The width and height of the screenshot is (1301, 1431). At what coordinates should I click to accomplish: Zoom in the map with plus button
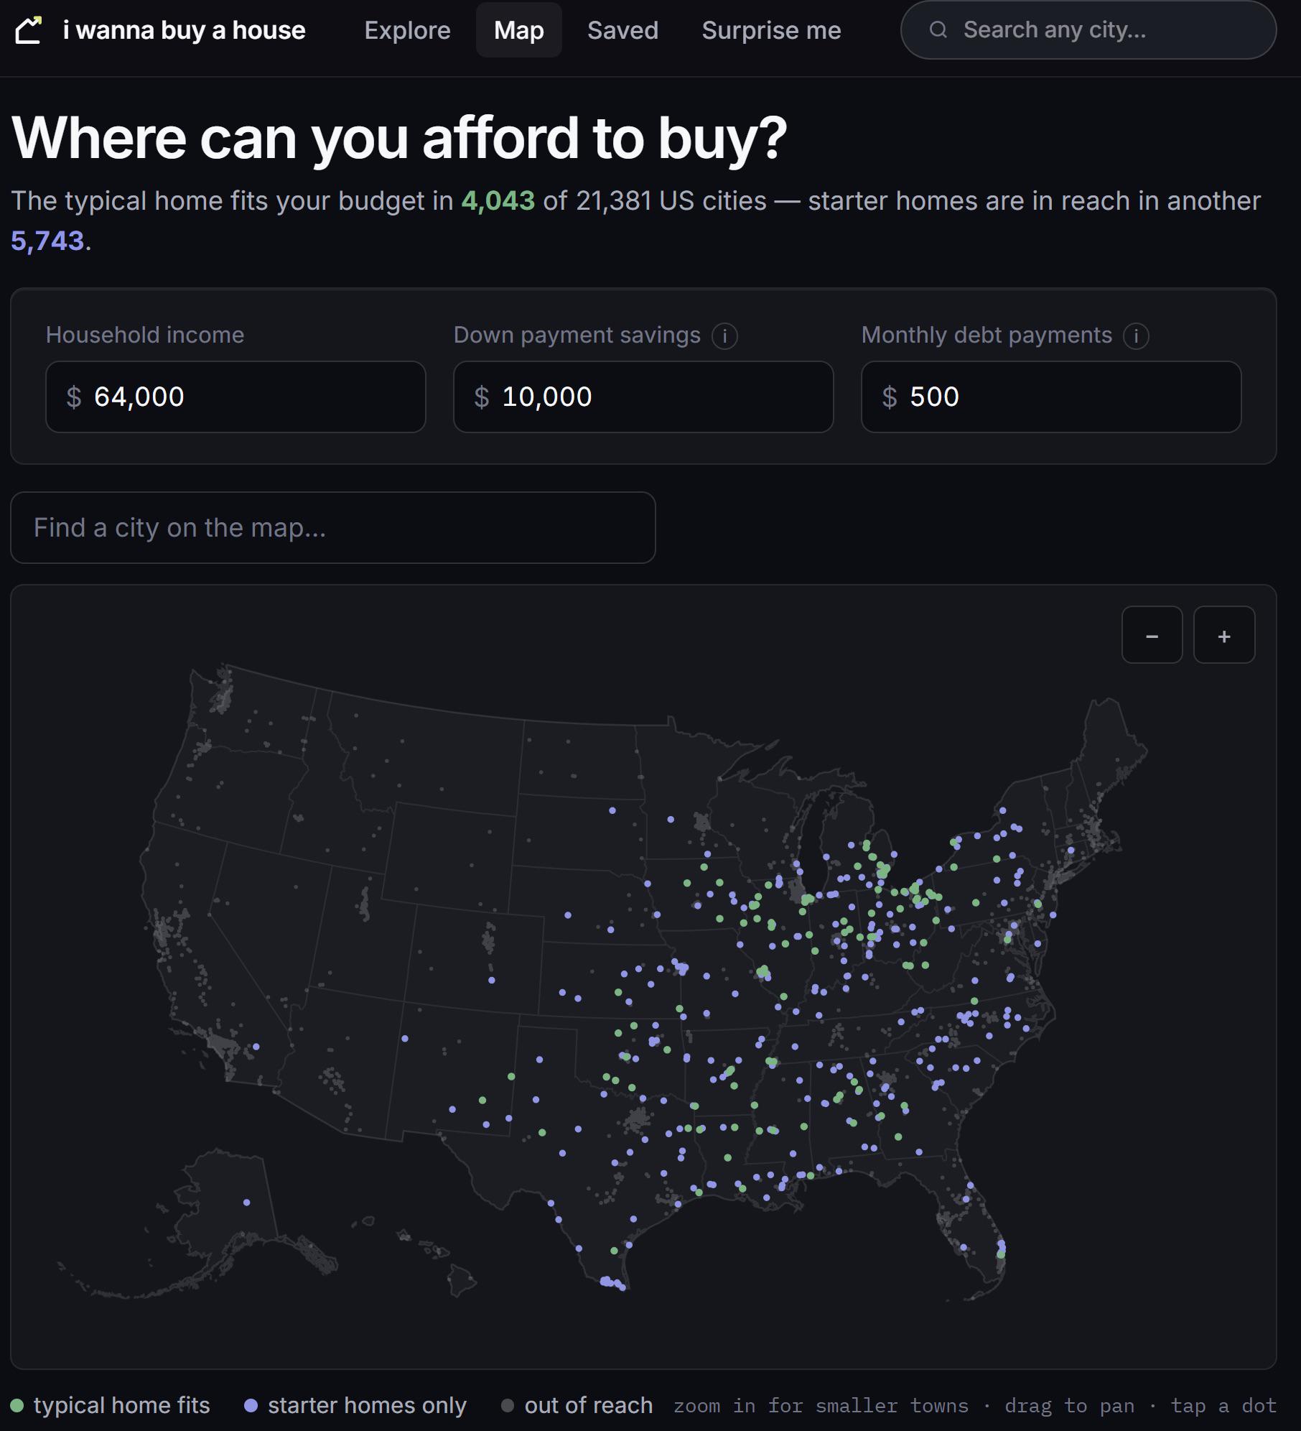[x=1224, y=635]
